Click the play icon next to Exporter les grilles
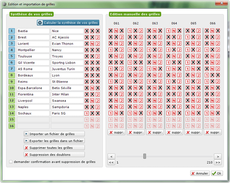 (x=26, y=141)
